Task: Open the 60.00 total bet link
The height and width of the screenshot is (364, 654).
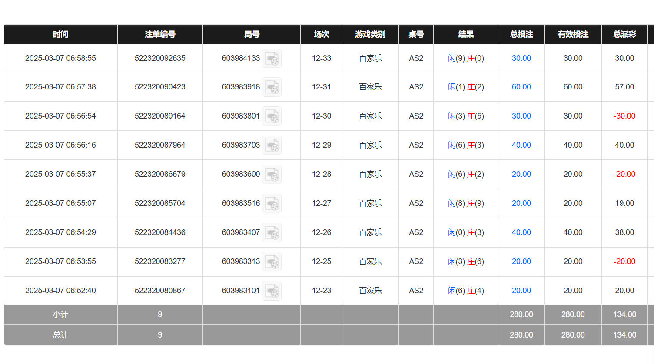Action: pyautogui.click(x=521, y=87)
